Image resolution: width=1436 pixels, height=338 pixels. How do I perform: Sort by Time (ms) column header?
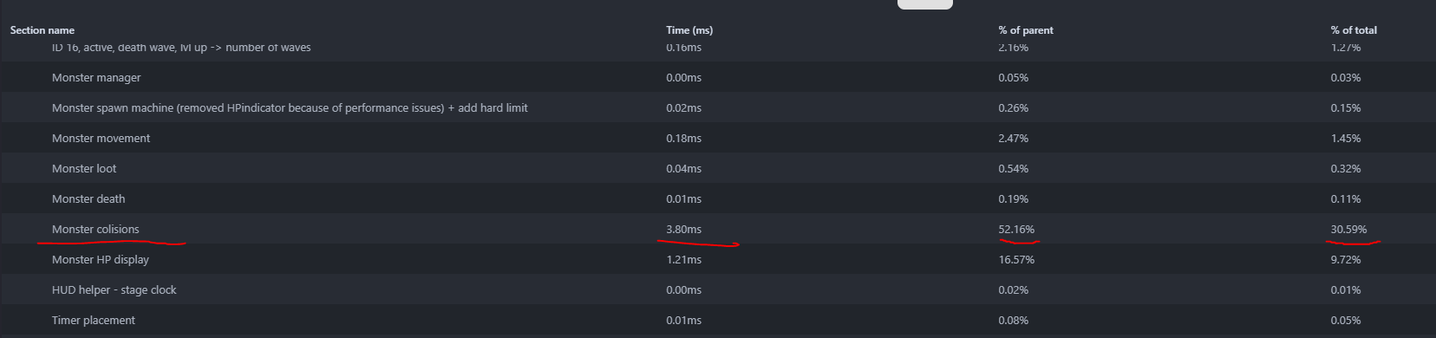[x=689, y=30]
